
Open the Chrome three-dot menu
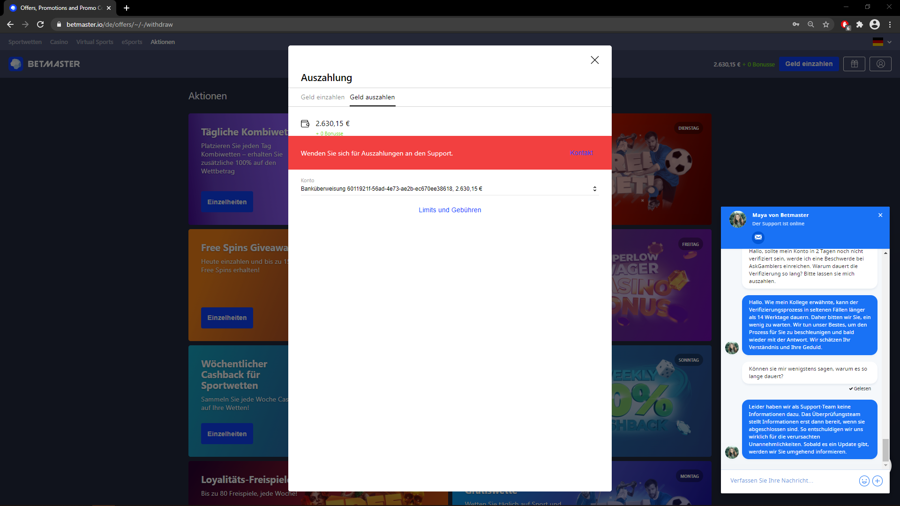point(890,24)
